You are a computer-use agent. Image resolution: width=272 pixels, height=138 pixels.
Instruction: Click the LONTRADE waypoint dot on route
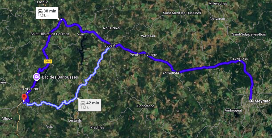[240, 60]
